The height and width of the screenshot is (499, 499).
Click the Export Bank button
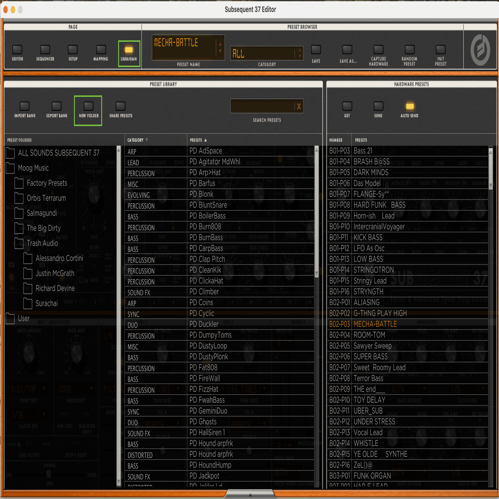pos(57,106)
